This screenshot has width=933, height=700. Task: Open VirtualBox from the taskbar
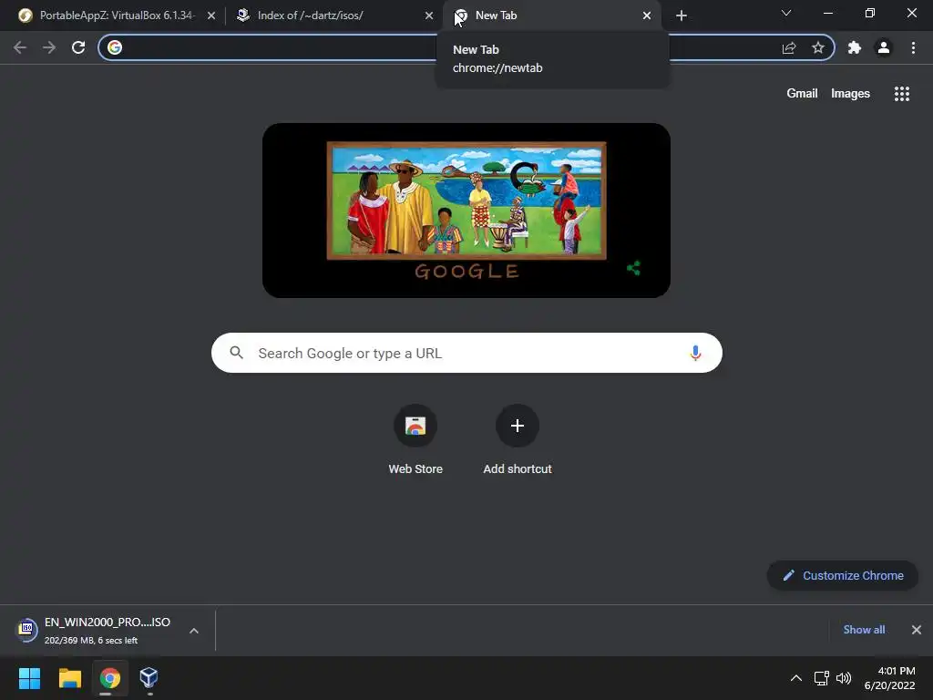point(149,678)
